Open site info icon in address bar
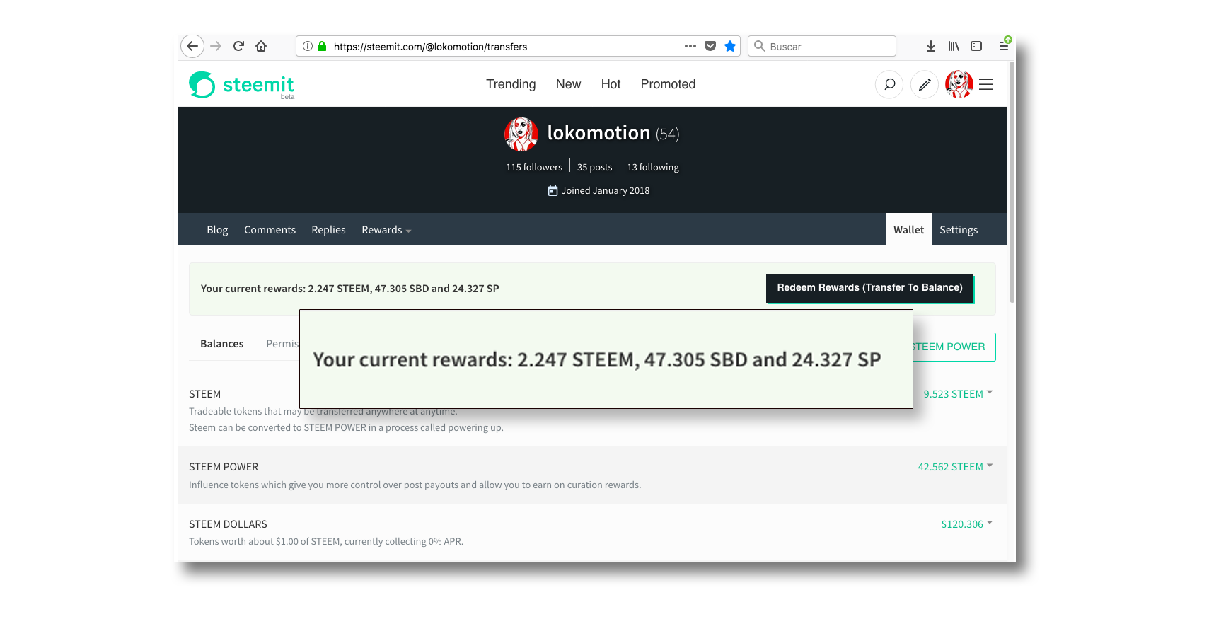 (x=307, y=46)
